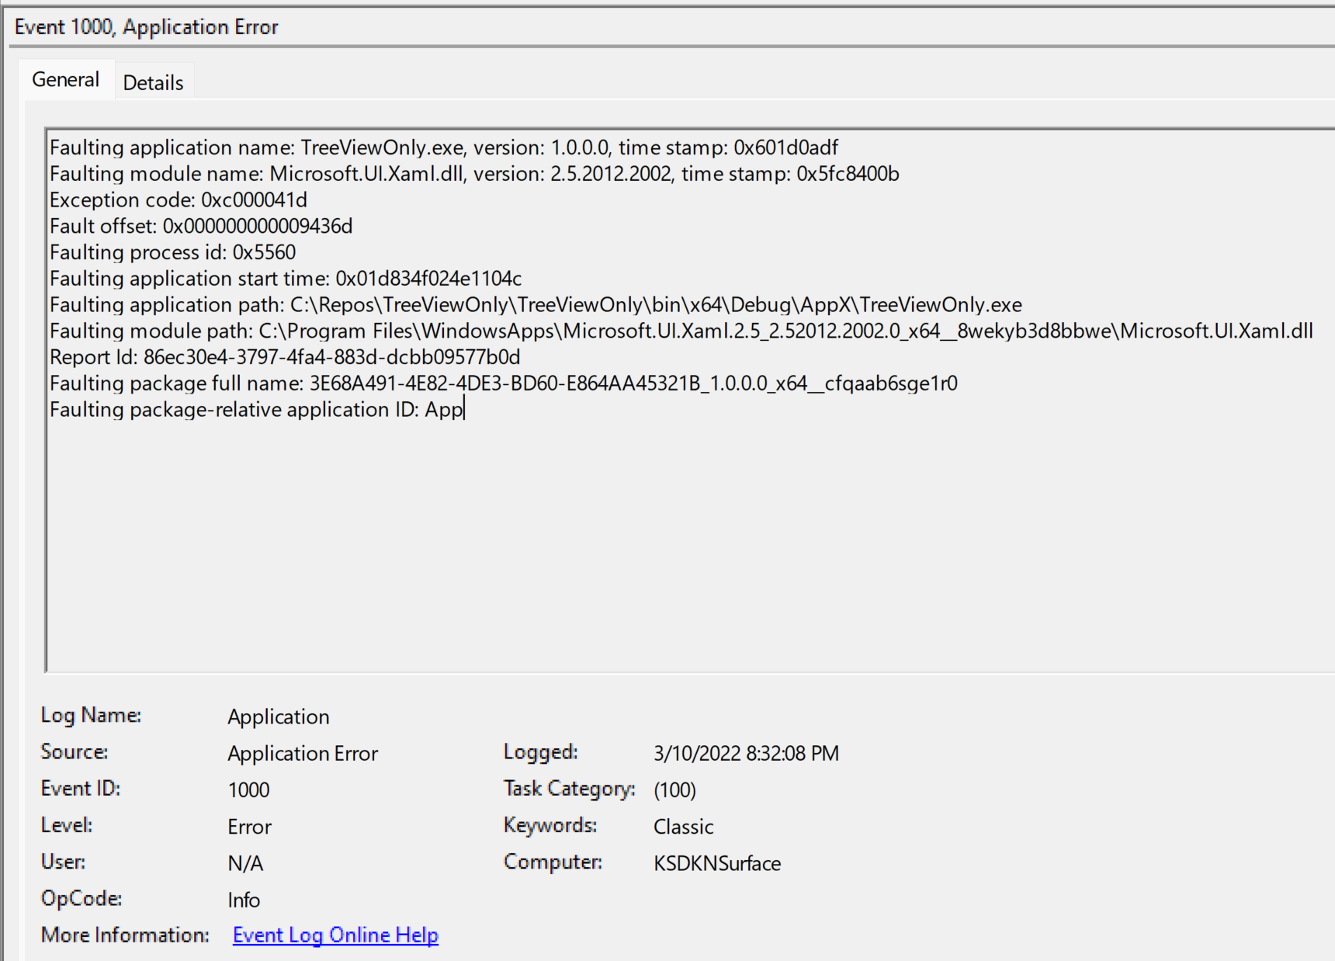Click the Task Category value '(100)'
Image resolution: width=1335 pixels, height=961 pixels.
click(x=674, y=789)
